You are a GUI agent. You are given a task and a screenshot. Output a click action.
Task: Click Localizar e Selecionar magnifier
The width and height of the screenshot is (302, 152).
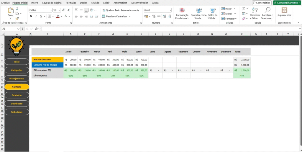pos(267,14)
